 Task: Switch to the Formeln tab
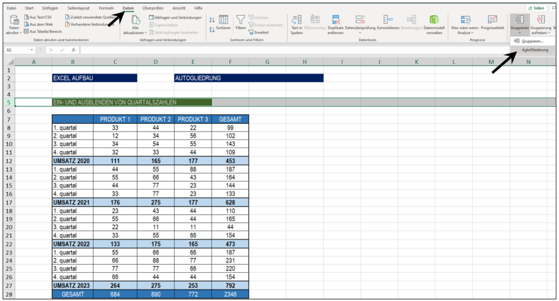[x=106, y=8]
